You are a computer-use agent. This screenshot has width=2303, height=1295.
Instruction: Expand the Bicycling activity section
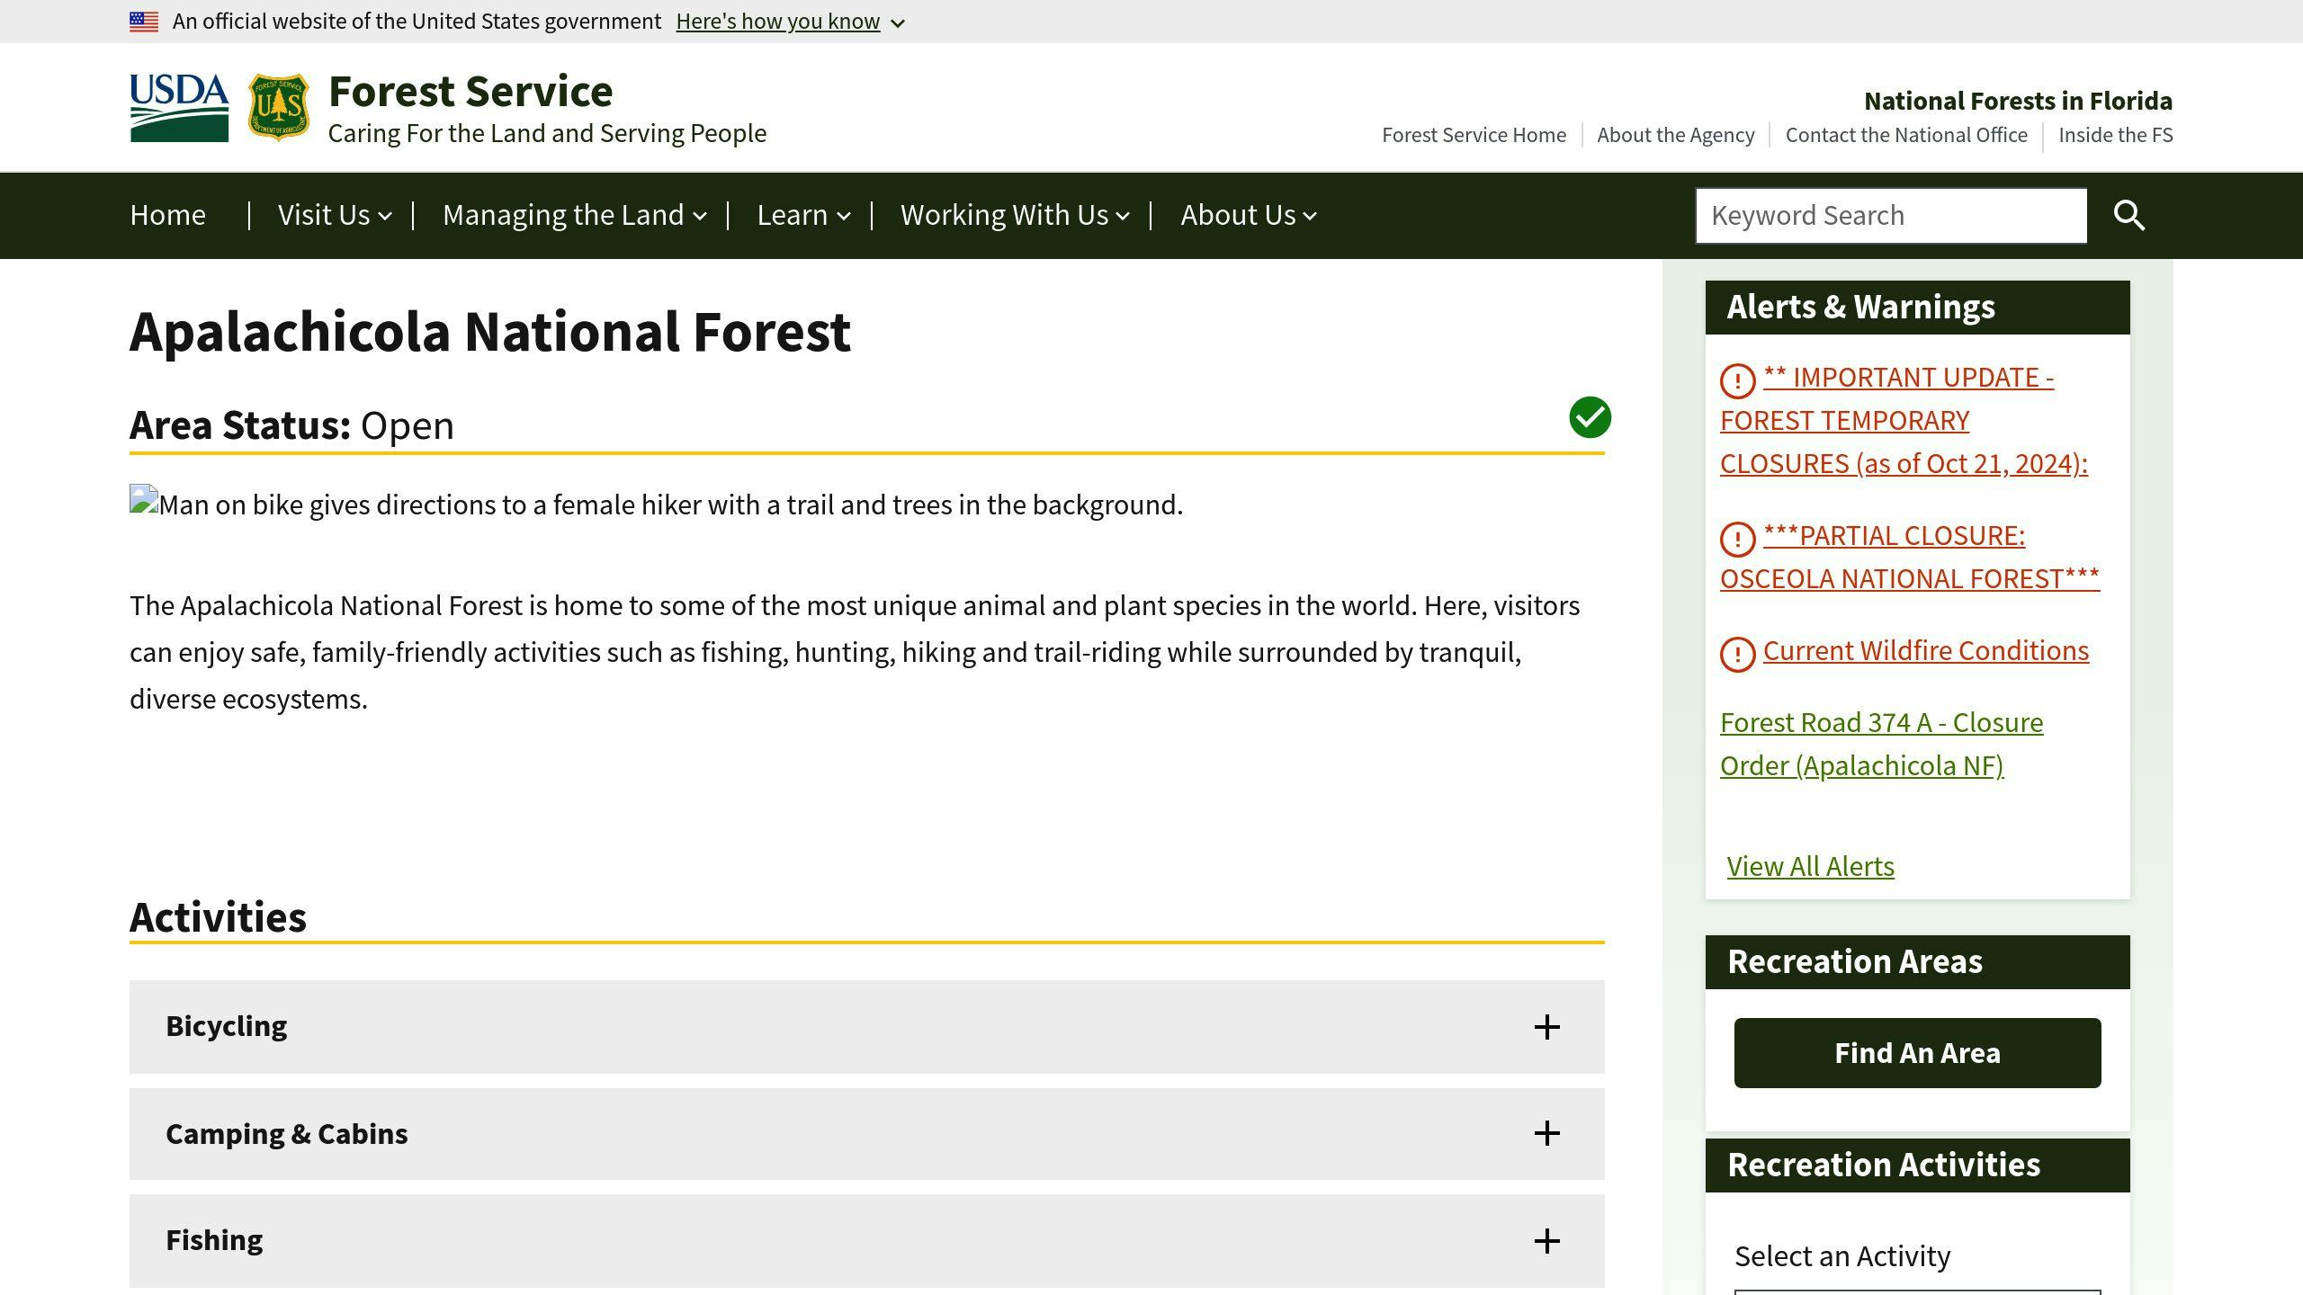tap(867, 1027)
